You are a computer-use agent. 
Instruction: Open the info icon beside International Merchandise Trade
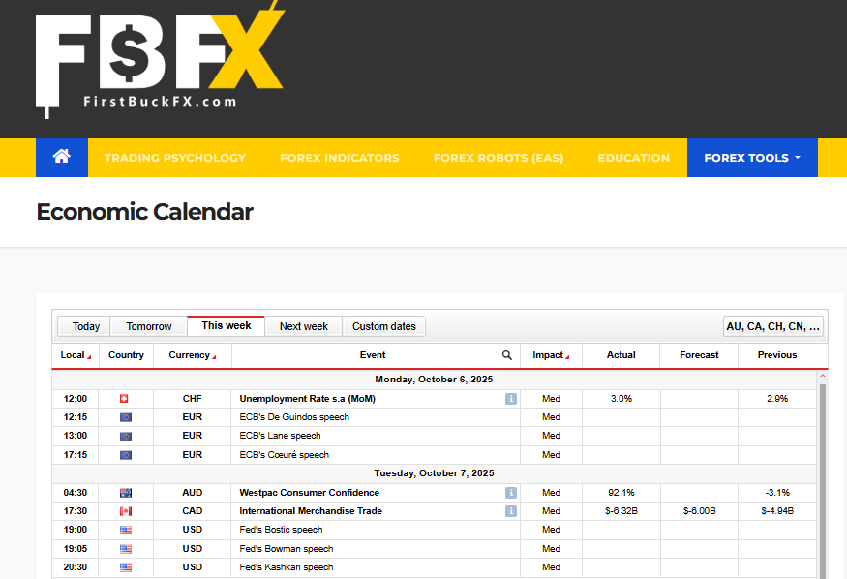(510, 510)
